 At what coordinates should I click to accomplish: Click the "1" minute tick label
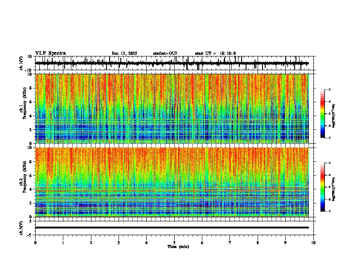pos(63,243)
